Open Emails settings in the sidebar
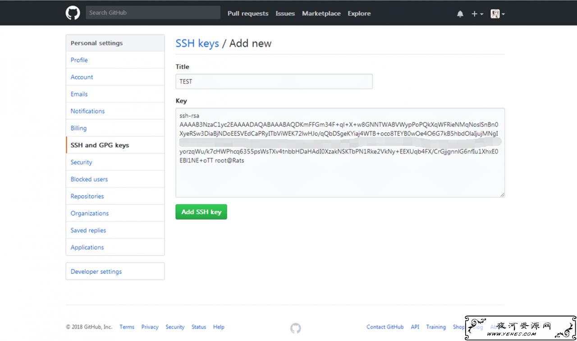Image resolution: width=577 pixels, height=341 pixels. pyautogui.click(x=115, y=94)
